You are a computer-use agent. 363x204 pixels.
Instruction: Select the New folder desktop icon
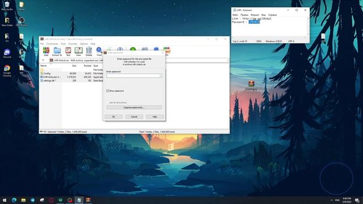[7, 22]
